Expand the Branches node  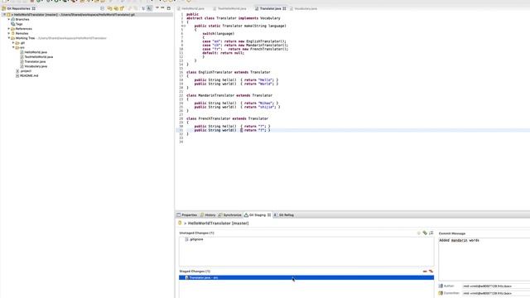pyautogui.click(x=9, y=19)
